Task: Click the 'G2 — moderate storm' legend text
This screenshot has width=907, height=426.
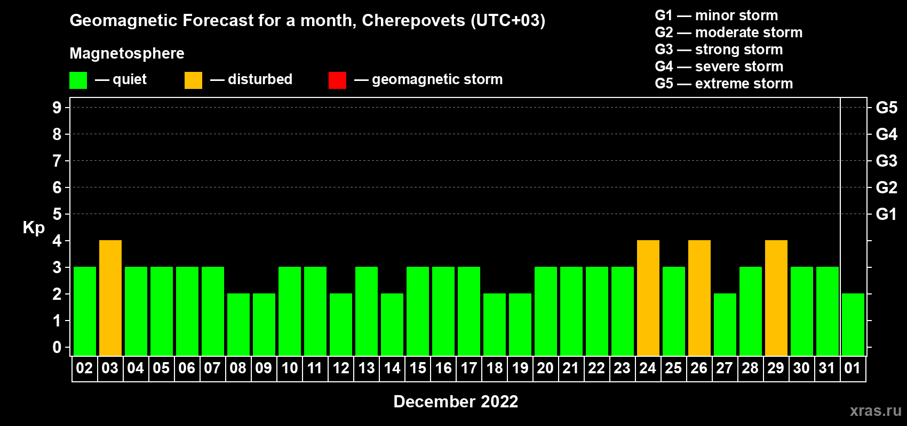Action: click(x=729, y=32)
